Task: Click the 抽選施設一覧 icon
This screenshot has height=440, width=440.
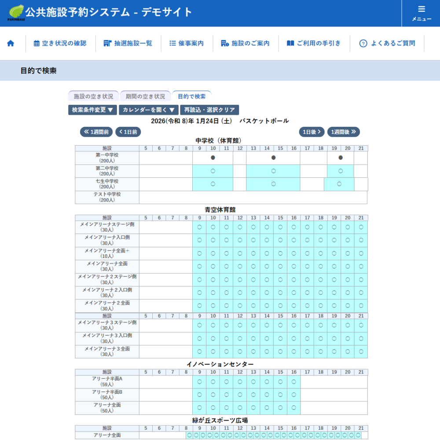Action: [107, 43]
